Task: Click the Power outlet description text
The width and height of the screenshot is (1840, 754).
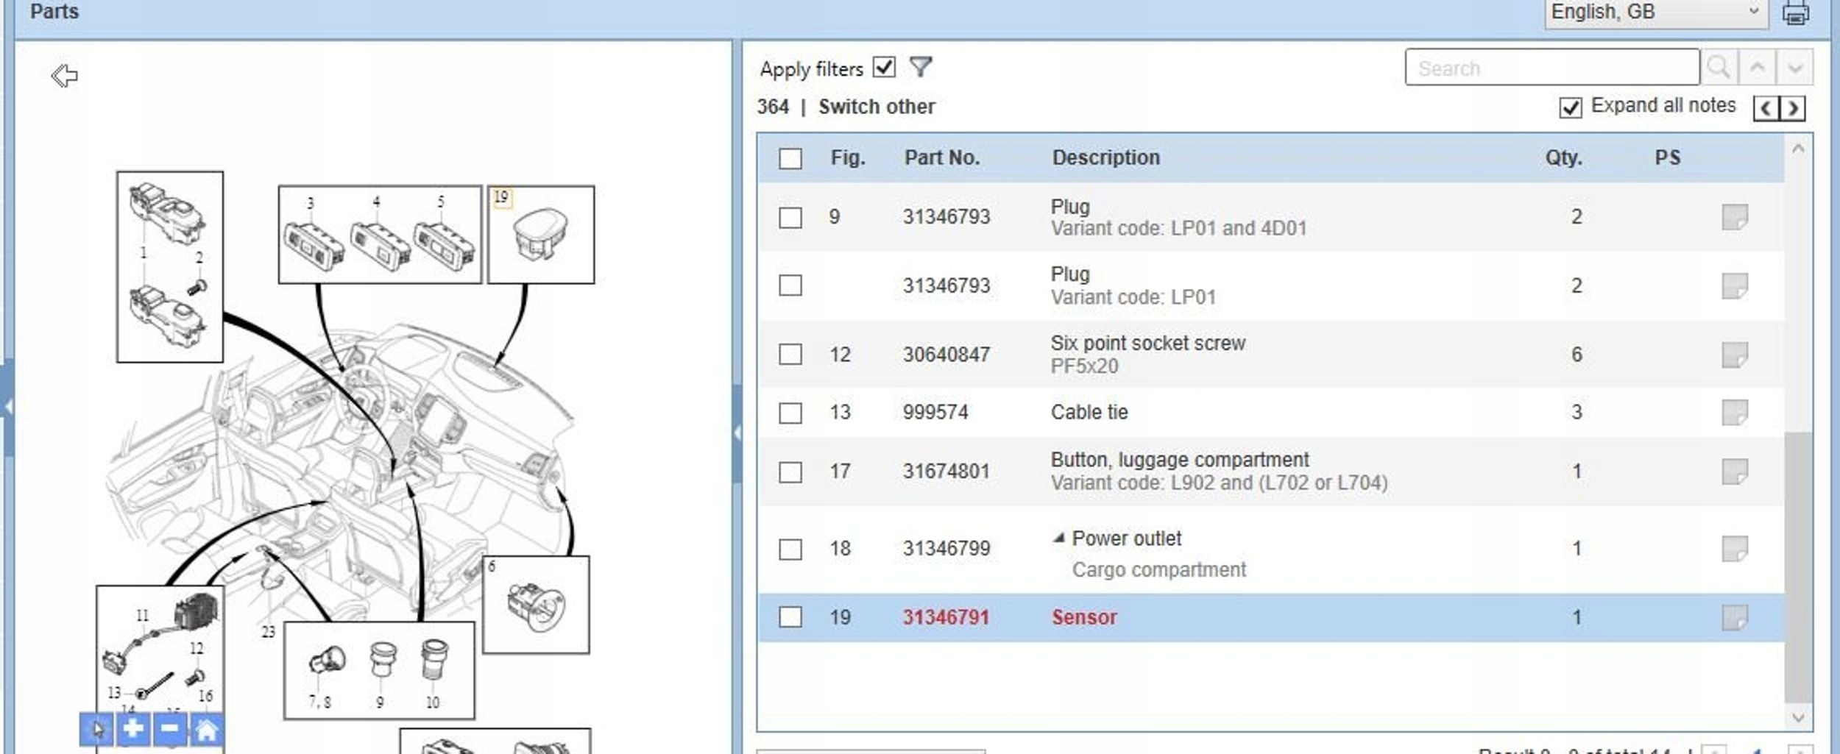Action: point(1126,538)
